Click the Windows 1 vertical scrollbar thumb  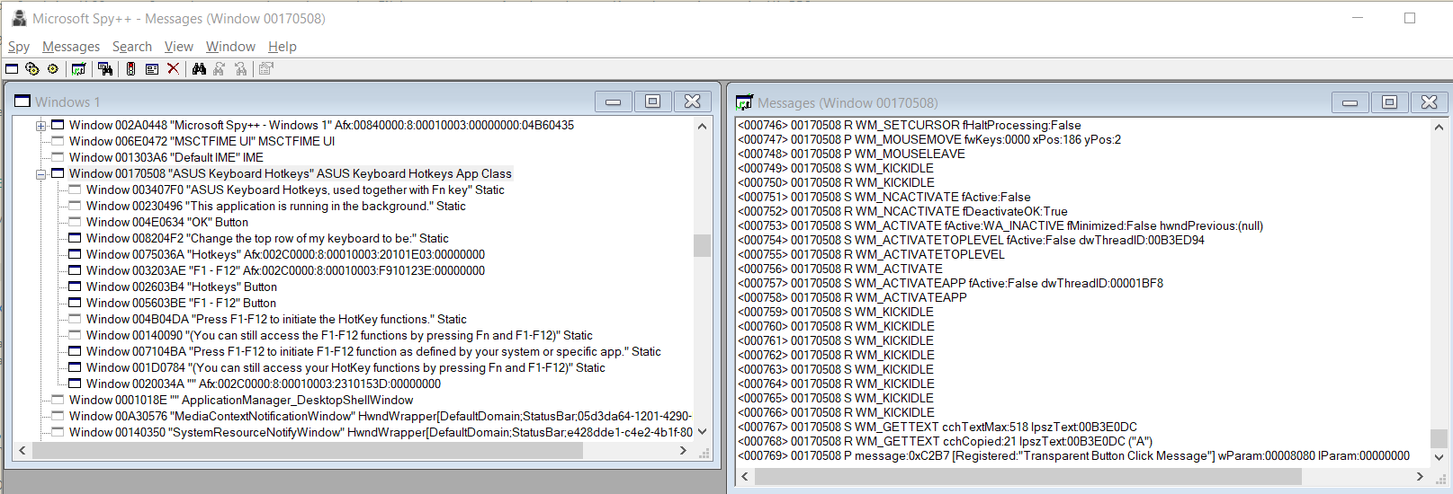[x=702, y=245]
